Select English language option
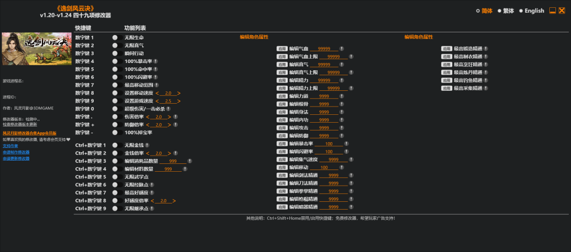This screenshot has height=252, width=571. 530,11
